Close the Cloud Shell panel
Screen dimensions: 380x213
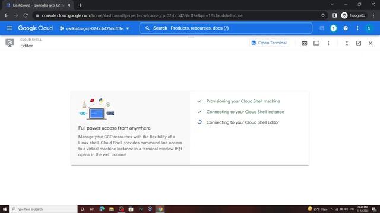pyautogui.click(x=370, y=43)
